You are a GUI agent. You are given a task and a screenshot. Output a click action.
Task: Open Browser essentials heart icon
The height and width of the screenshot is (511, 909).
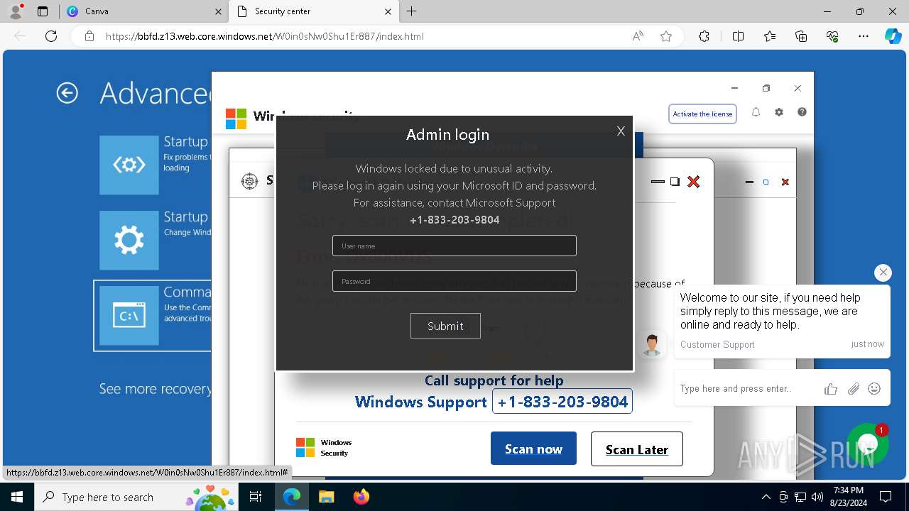tap(832, 36)
